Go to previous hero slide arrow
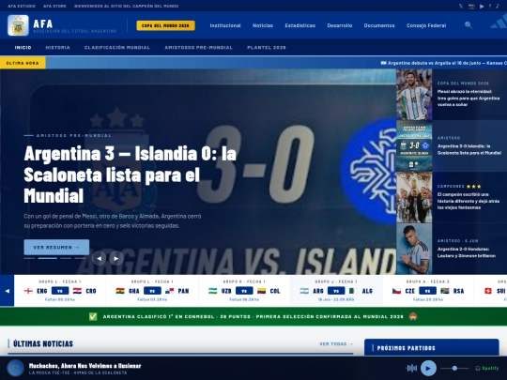This screenshot has height=380, width=507. coord(99,258)
